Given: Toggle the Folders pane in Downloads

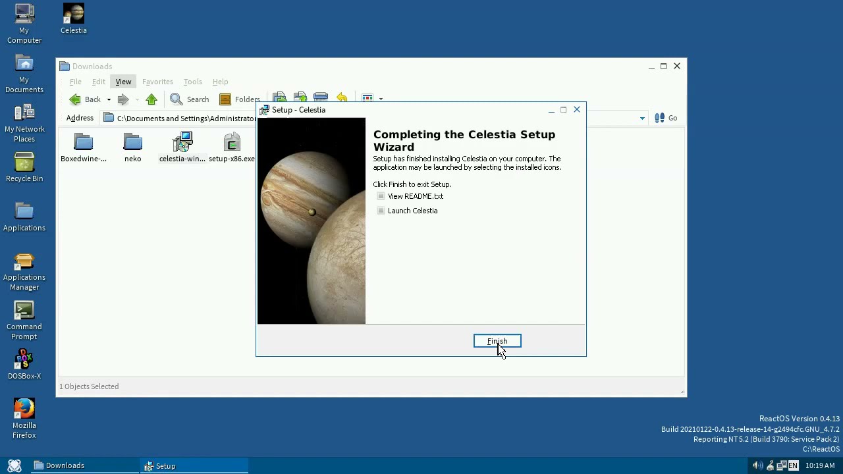Looking at the screenshot, I should [239, 99].
